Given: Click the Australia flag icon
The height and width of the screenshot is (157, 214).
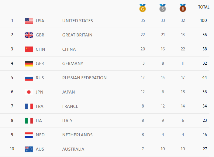Looking at the screenshot, I should (x=29, y=149).
